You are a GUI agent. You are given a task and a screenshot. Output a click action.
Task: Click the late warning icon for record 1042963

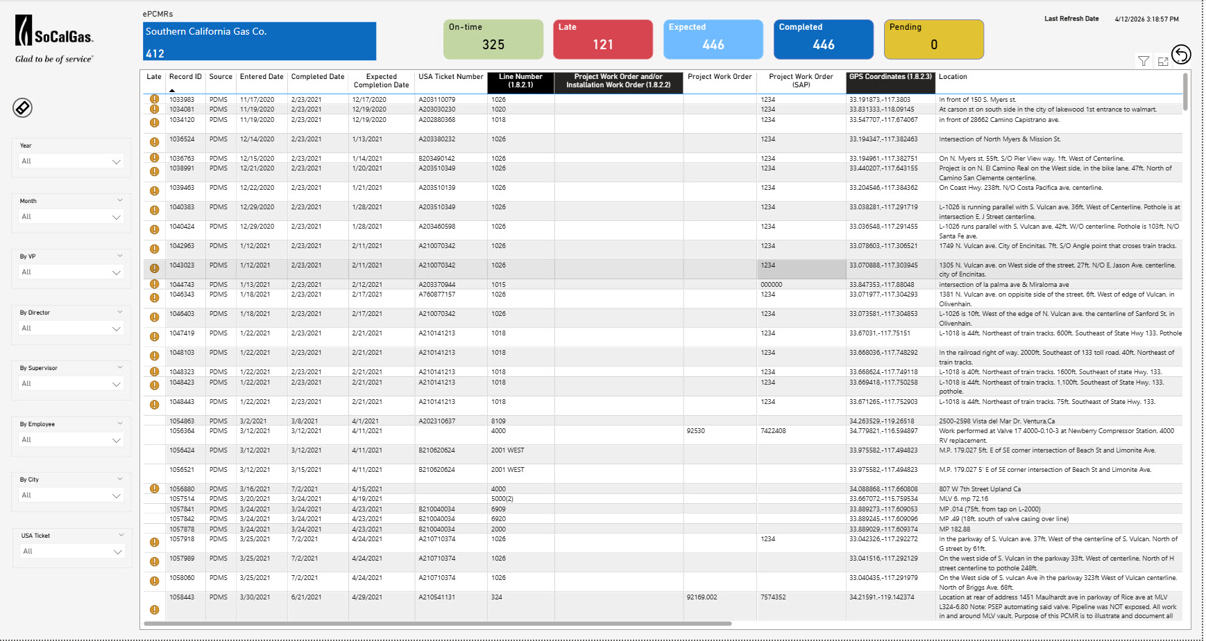(x=154, y=249)
